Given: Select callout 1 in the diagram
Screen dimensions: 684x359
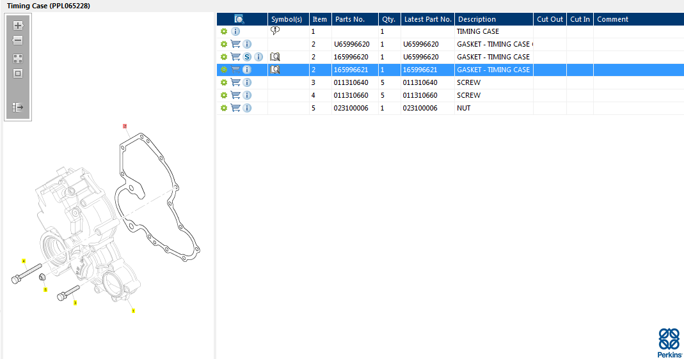Looking at the screenshot, I should [133, 310].
